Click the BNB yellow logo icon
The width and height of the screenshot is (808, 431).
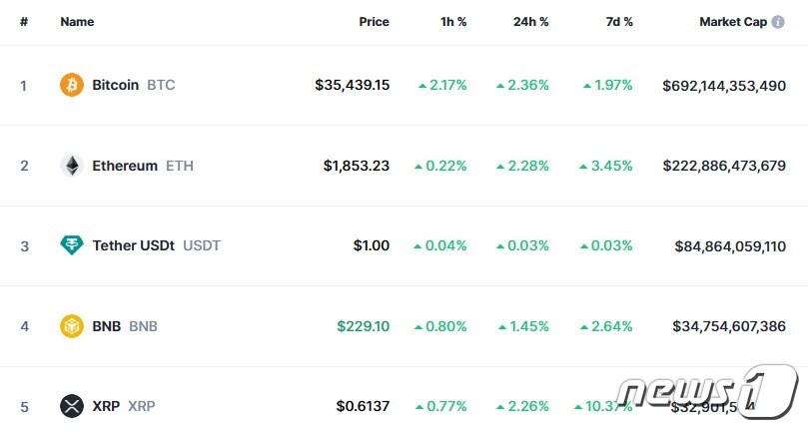coord(72,326)
